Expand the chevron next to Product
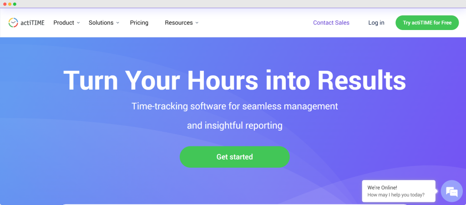Screen dimensions: 466x205 (78, 23)
